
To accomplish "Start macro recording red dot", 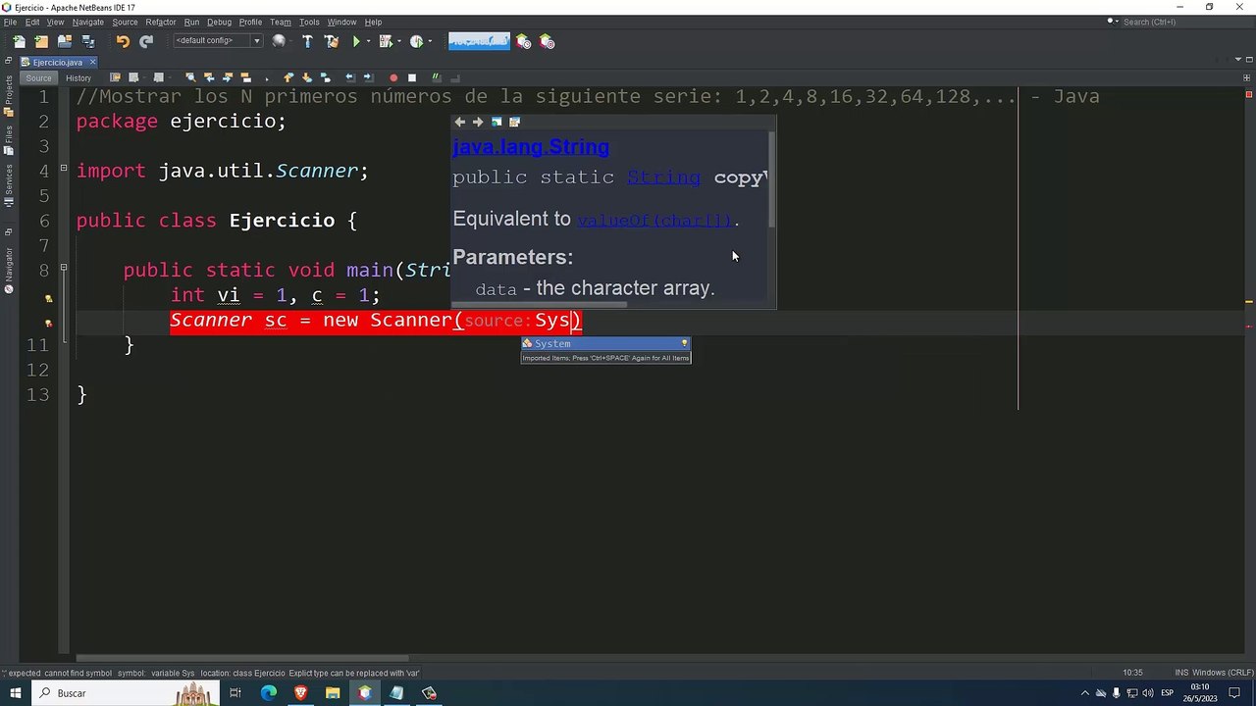I will [393, 77].
